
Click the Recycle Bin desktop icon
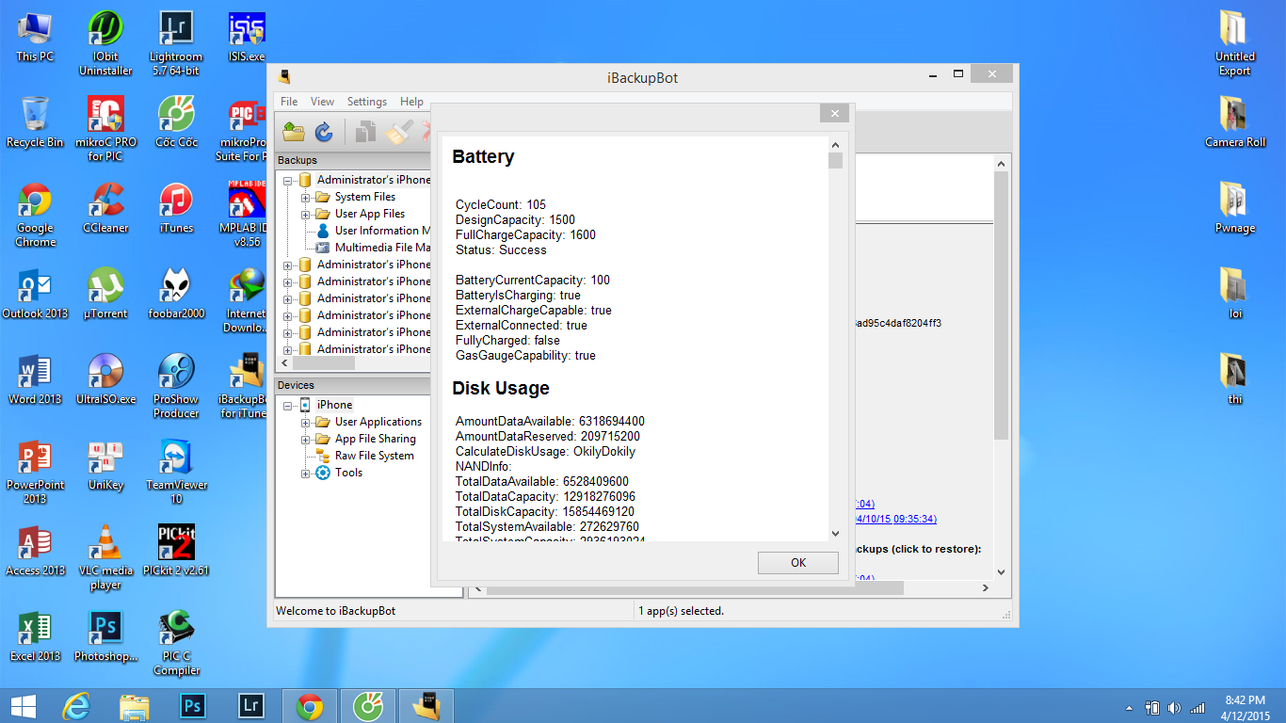tap(35, 122)
